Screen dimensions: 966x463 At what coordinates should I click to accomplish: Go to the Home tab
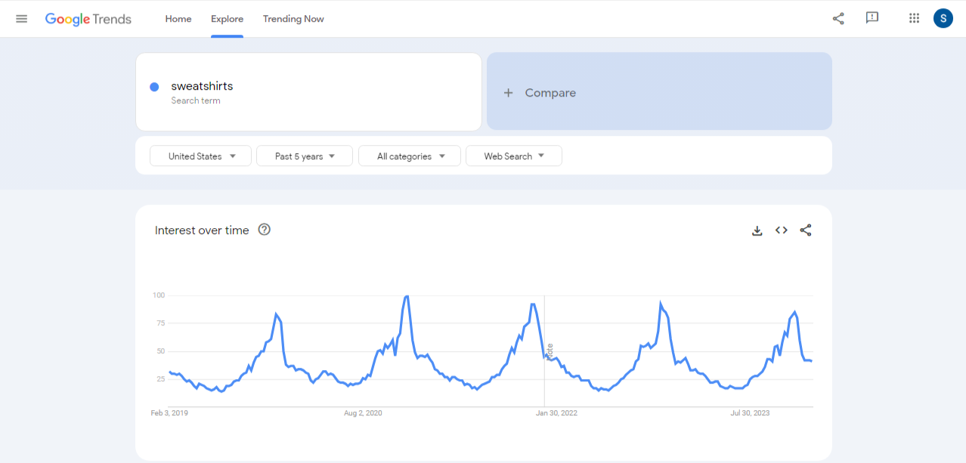178,18
